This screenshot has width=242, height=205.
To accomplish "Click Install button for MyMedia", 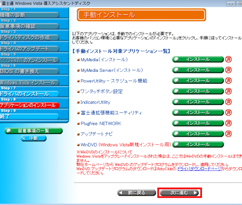I will (x=198, y=59).
